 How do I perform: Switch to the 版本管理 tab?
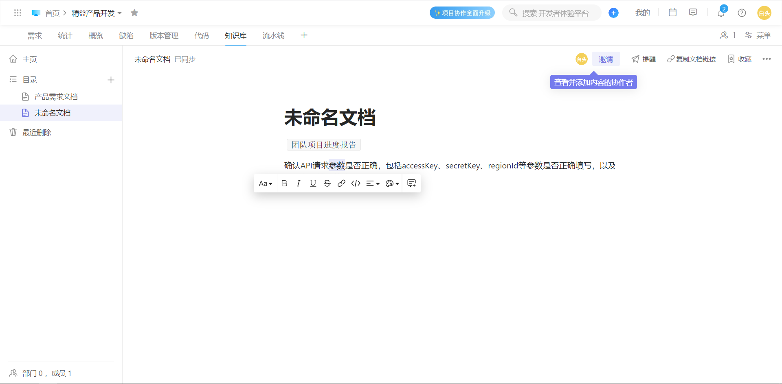click(x=164, y=35)
